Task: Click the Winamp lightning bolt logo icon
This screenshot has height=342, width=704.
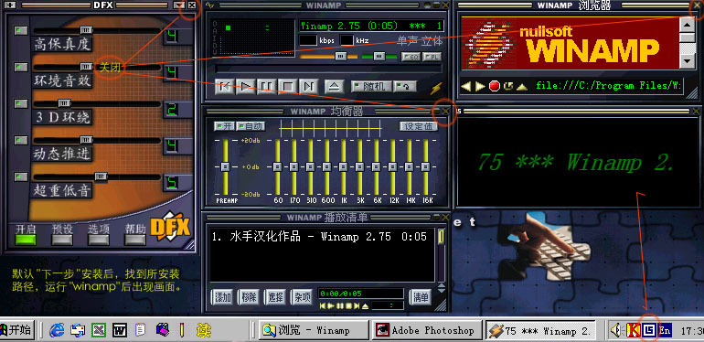Action: tap(436, 88)
